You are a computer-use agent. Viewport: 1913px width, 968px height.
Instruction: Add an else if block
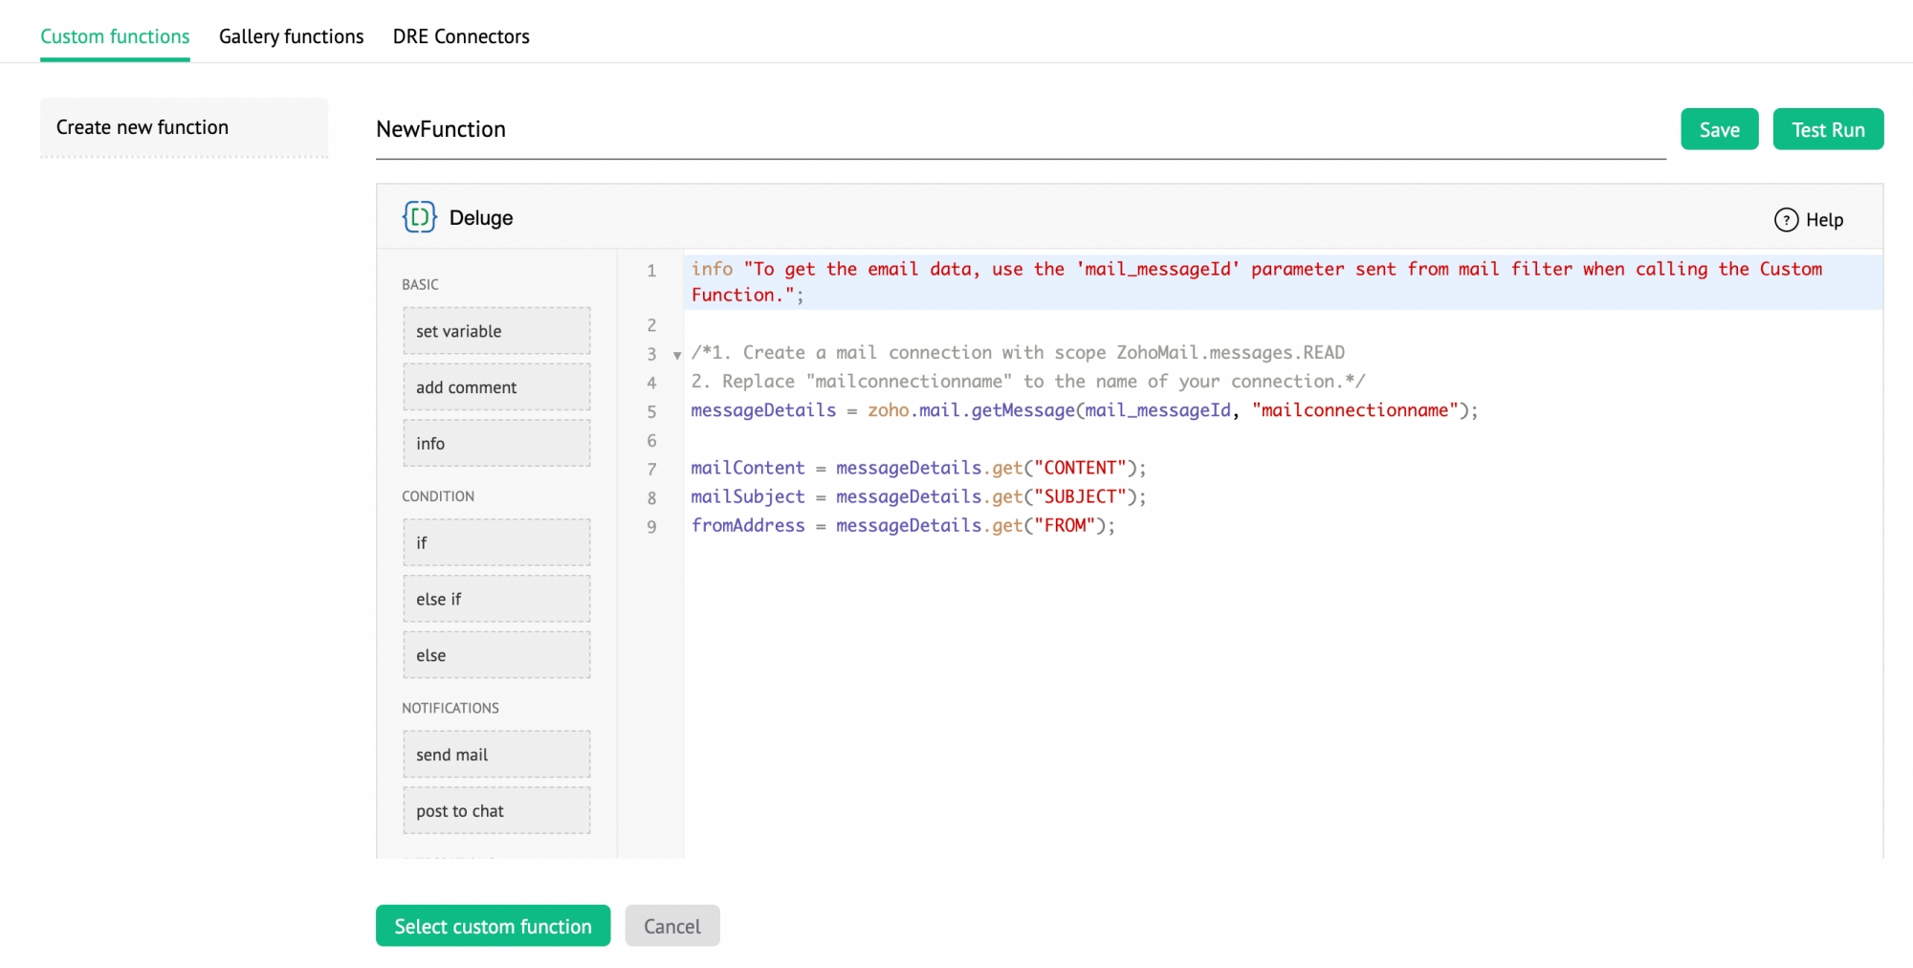(x=496, y=599)
